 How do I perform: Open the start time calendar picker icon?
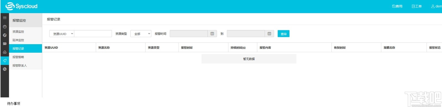[212, 34]
